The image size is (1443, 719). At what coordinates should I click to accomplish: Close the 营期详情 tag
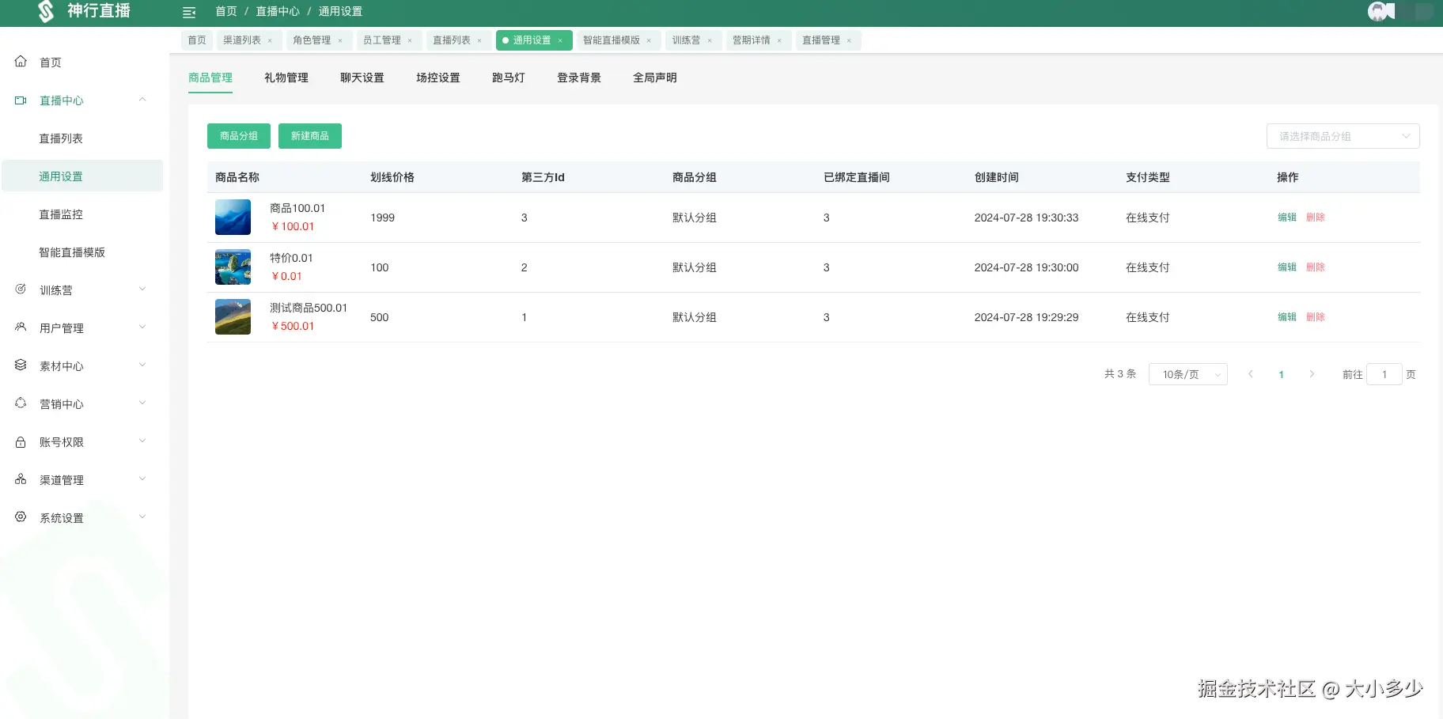click(779, 40)
